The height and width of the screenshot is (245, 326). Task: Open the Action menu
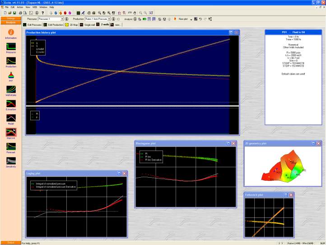(x=20, y=7)
